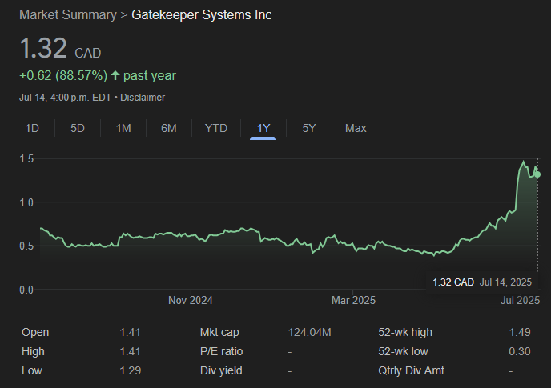This screenshot has height=388, width=551.
Task: Click the P/E ratio label
Action: (221, 351)
